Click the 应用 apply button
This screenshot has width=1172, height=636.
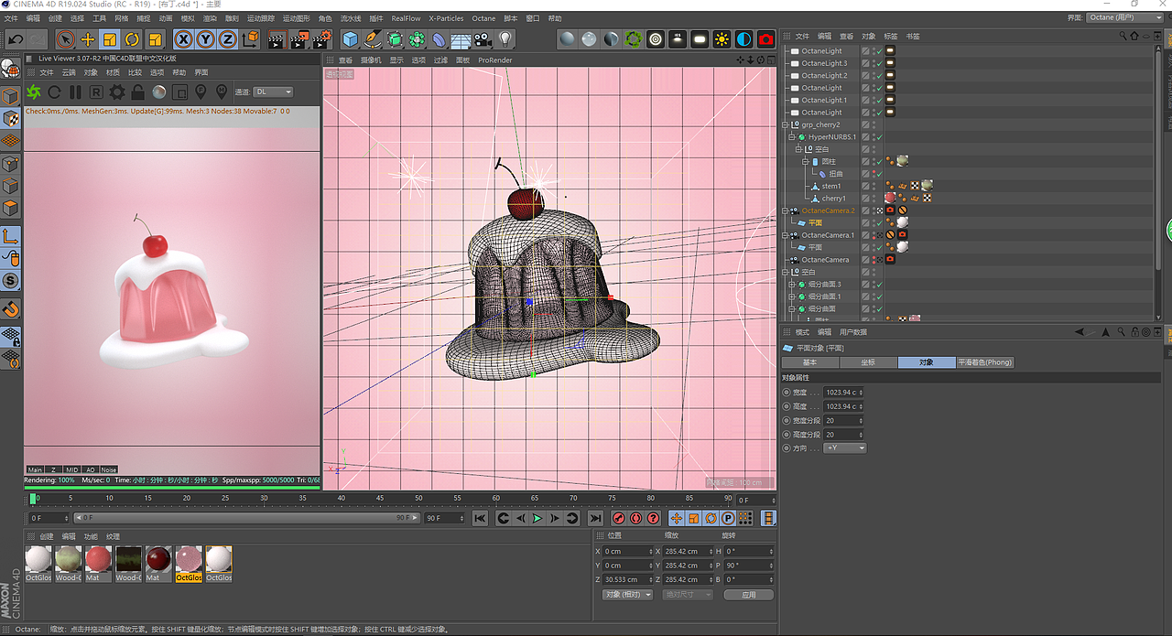[x=748, y=595]
